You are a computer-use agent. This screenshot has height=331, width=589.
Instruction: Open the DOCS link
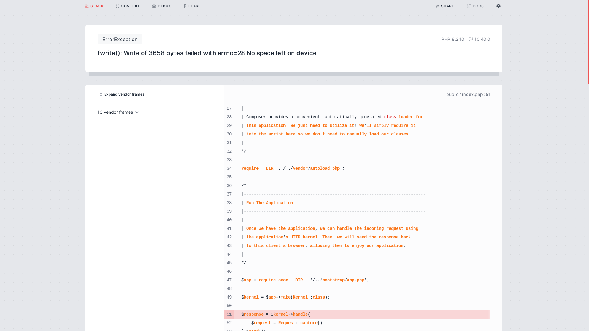[x=475, y=6]
